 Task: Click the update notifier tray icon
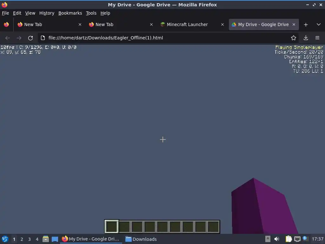[305, 239]
